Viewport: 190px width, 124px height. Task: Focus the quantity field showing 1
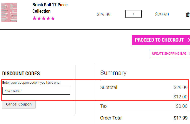(133, 14)
